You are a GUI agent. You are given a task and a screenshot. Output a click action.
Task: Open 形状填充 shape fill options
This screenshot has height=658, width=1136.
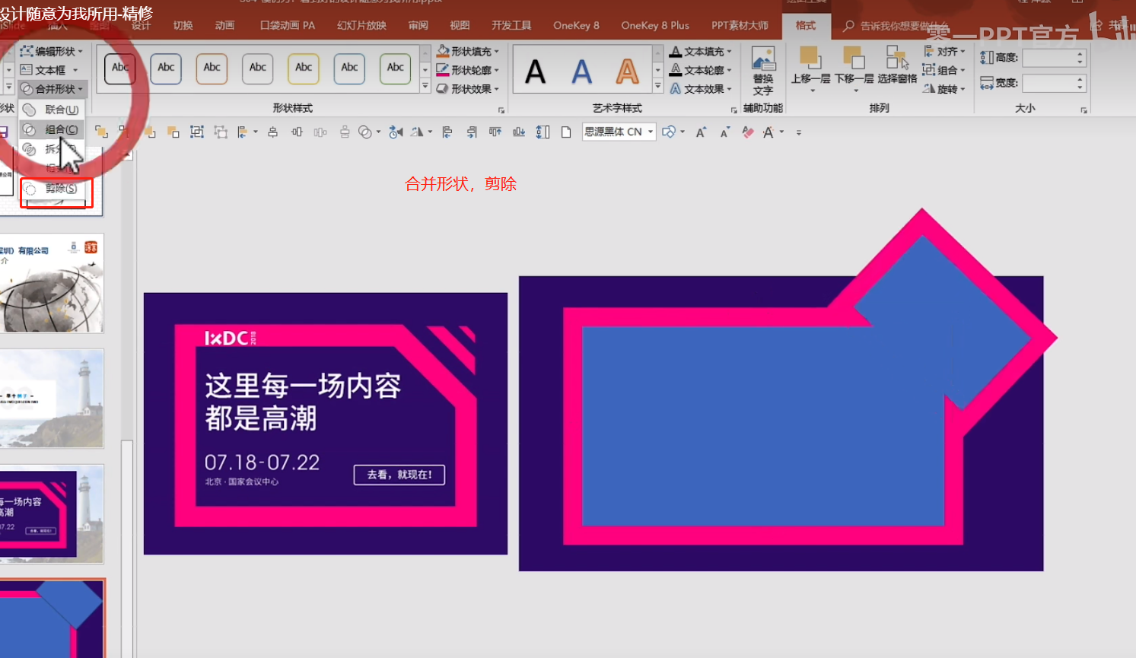(468, 51)
